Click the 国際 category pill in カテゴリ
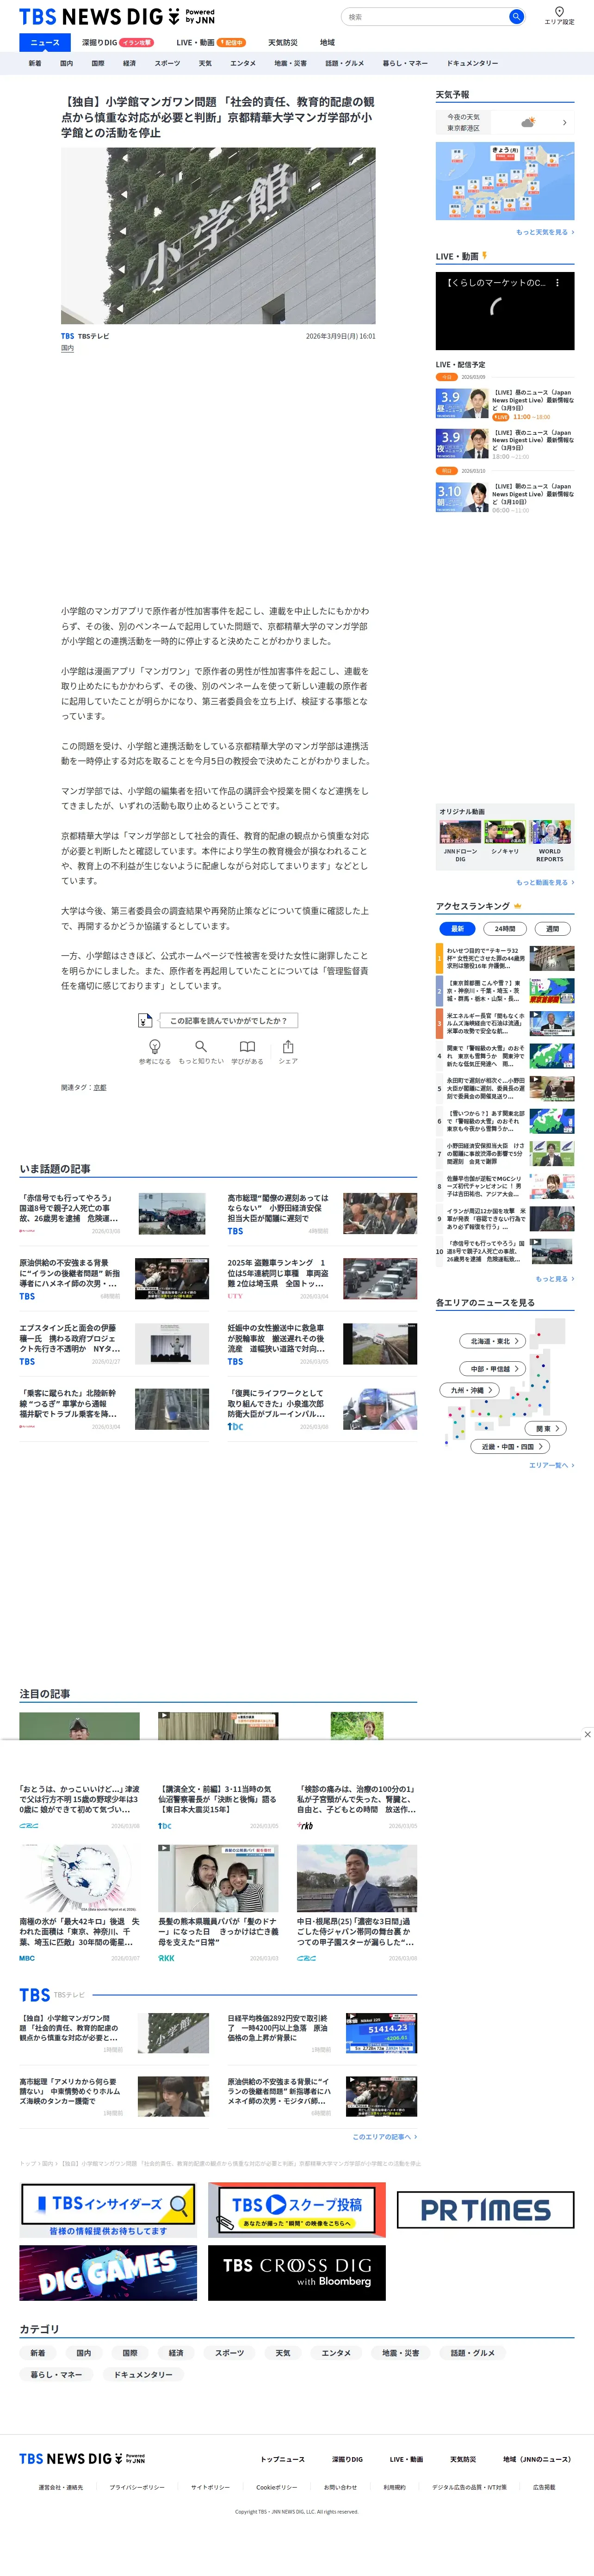Screen dimensions: 594x2576 coord(130,2353)
